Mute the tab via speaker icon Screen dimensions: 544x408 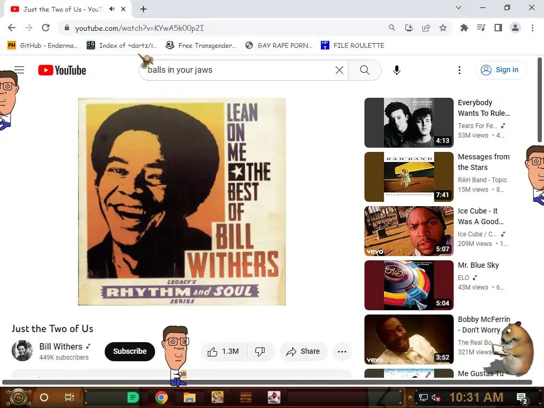click(x=112, y=9)
